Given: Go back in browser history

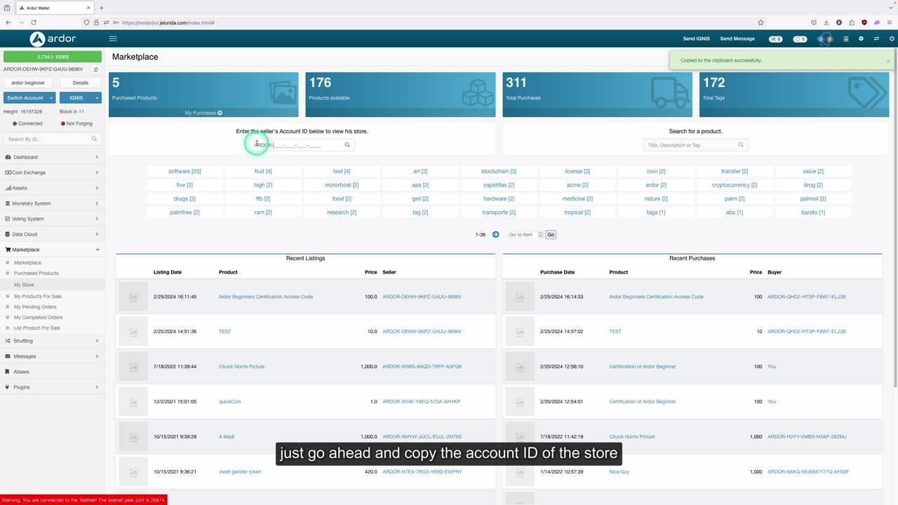Looking at the screenshot, I should pyautogui.click(x=8, y=22).
